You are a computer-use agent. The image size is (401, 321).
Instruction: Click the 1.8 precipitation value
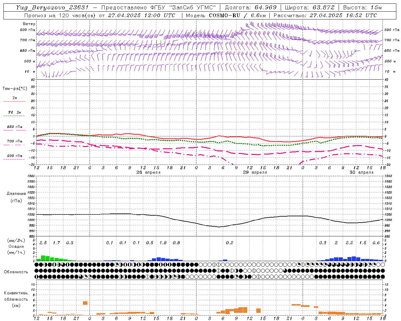[163, 243]
